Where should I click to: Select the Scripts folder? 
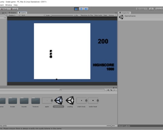click(13, 102)
